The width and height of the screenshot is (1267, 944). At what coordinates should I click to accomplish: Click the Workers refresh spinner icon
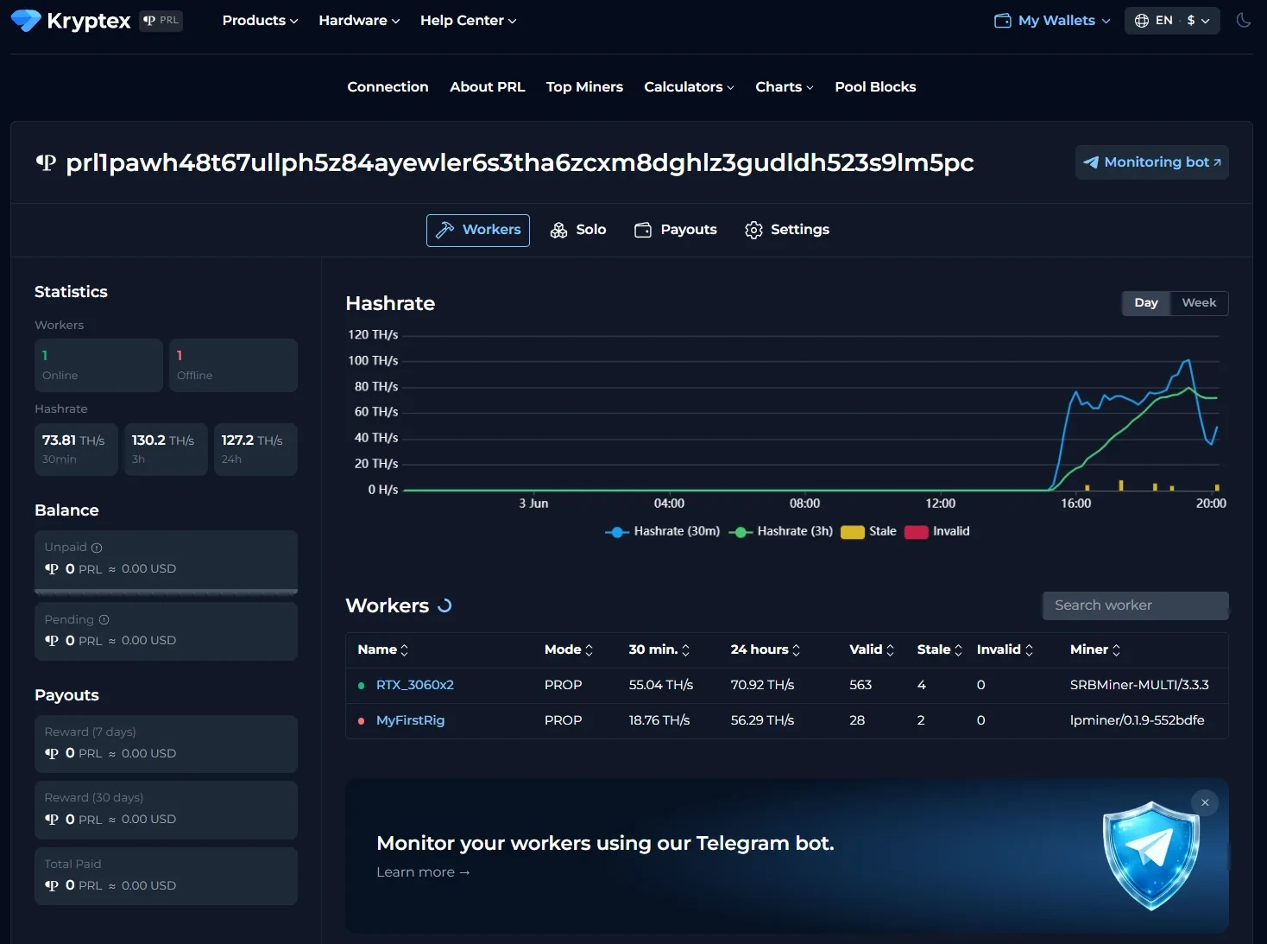coord(444,606)
